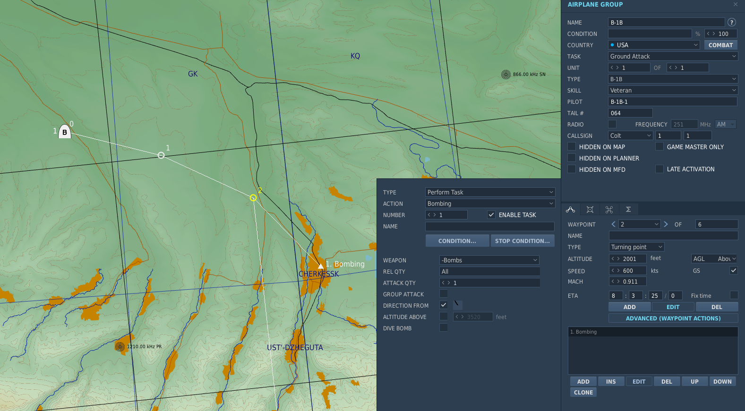Open the route tab icon
745x411 pixels.
click(x=571, y=210)
